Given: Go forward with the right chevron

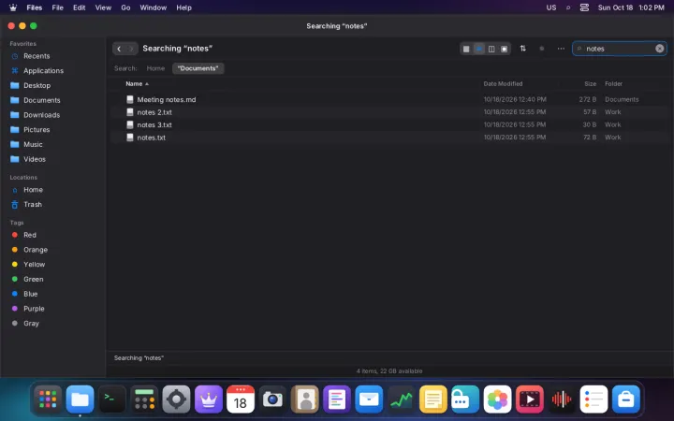Looking at the screenshot, I should (132, 49).
